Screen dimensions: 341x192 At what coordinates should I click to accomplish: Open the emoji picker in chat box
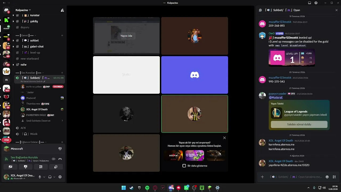coord(327,177)
